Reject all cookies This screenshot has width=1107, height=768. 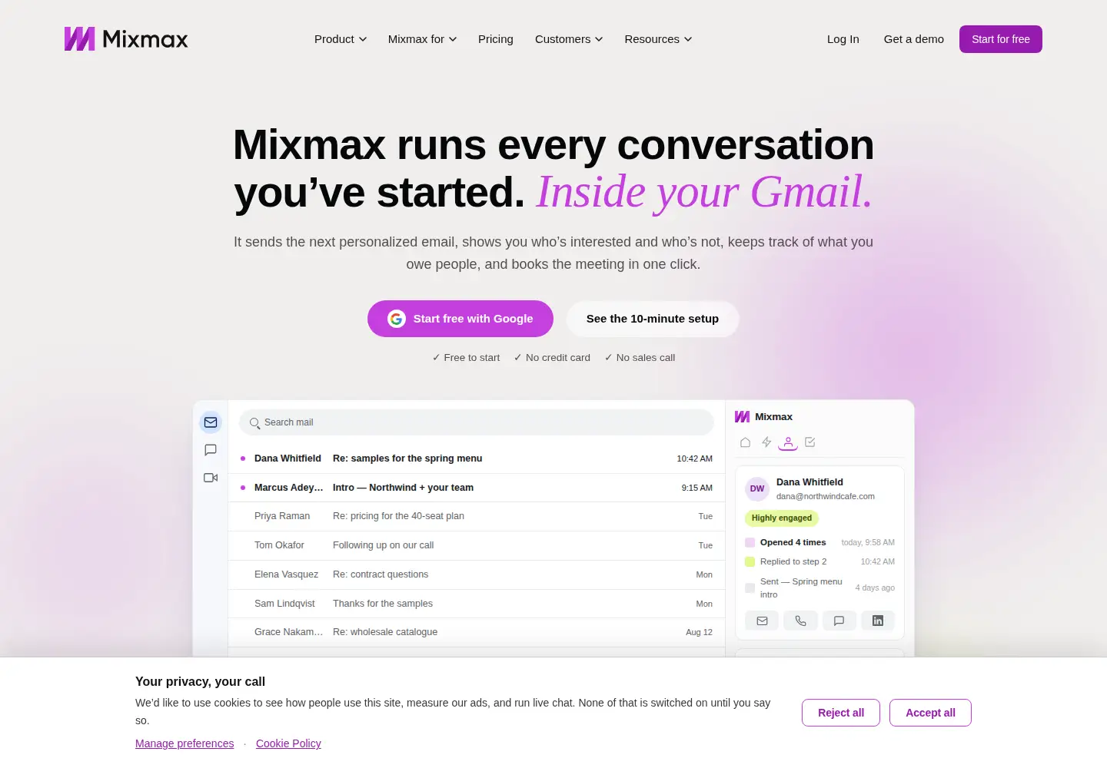click(841, 713)
